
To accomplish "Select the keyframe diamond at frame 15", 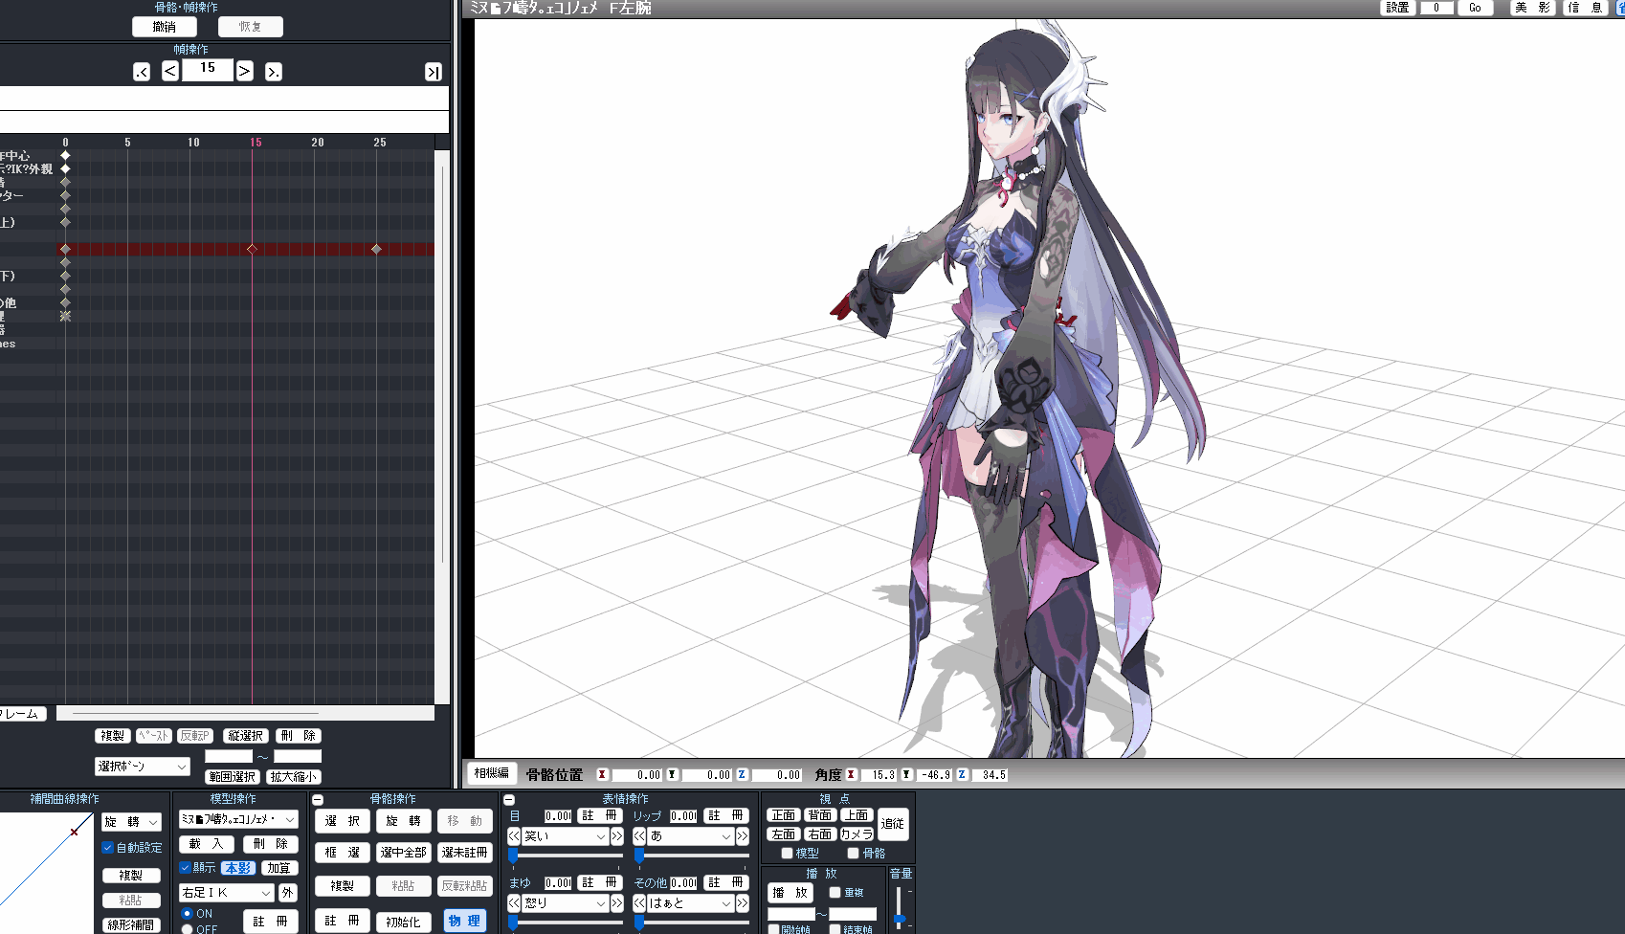I will click(252, 249).
